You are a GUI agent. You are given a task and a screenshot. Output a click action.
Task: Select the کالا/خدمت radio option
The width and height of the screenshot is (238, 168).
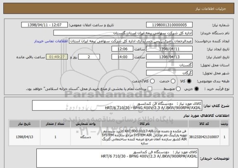(x=152, y=81)
